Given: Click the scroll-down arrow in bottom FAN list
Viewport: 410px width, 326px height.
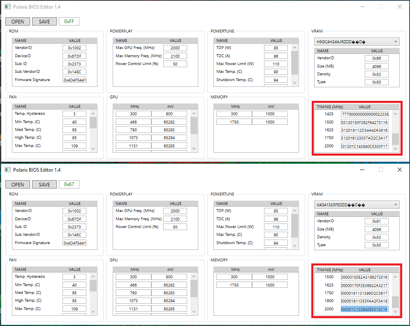Looking at the screenshot, I should tap(93, 312).
